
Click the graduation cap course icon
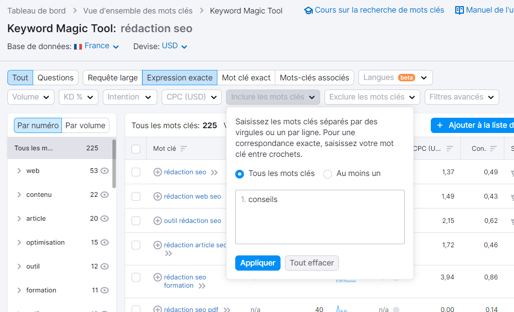point(309,10)
